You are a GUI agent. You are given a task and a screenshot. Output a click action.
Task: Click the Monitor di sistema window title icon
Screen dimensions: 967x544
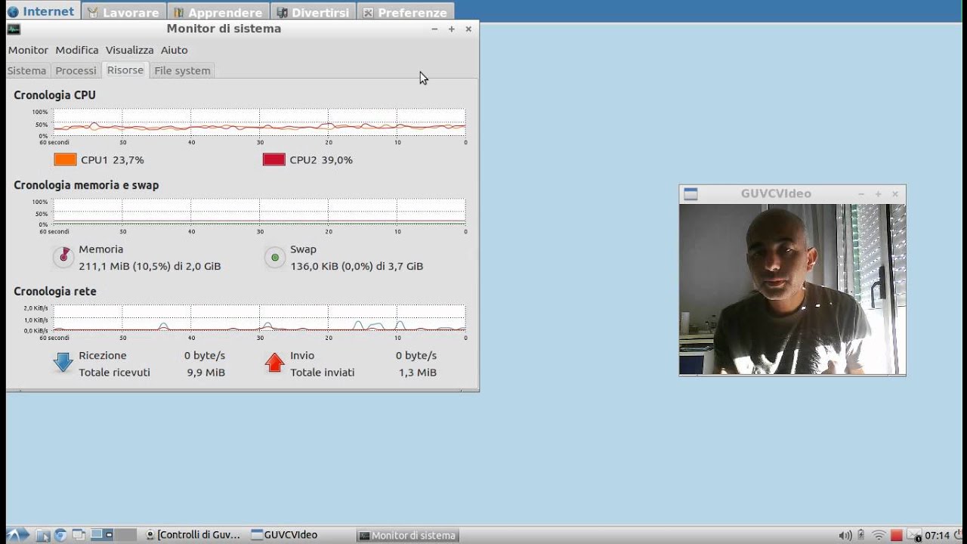pyautogui.click(x=14, y=29)
